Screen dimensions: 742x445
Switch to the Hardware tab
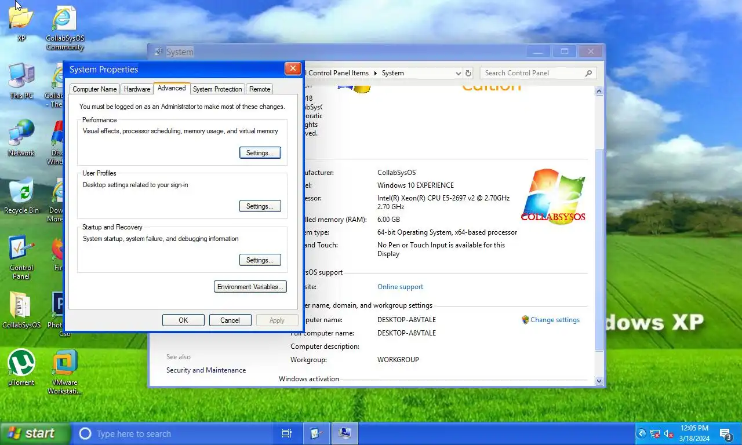137,89
